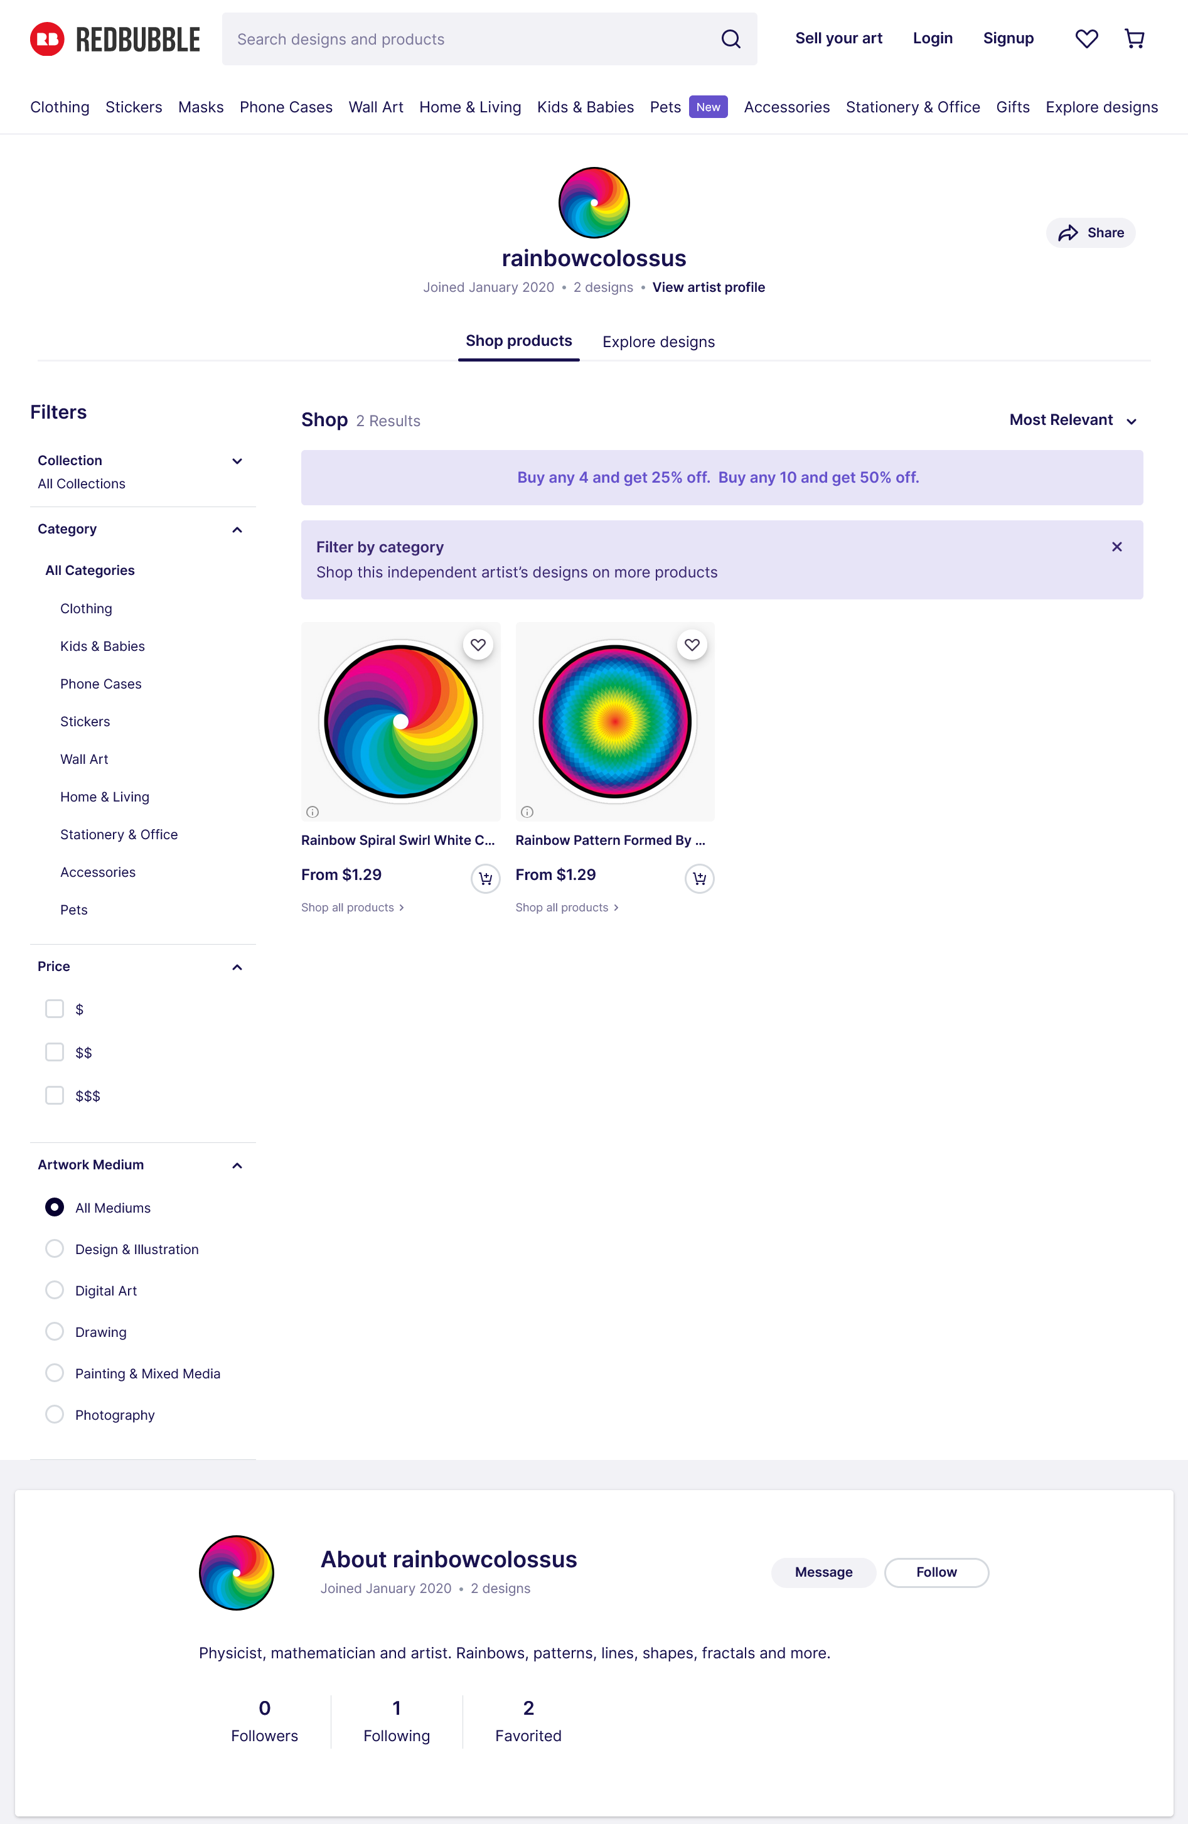Open Masks in top navigation

[201, 107]
